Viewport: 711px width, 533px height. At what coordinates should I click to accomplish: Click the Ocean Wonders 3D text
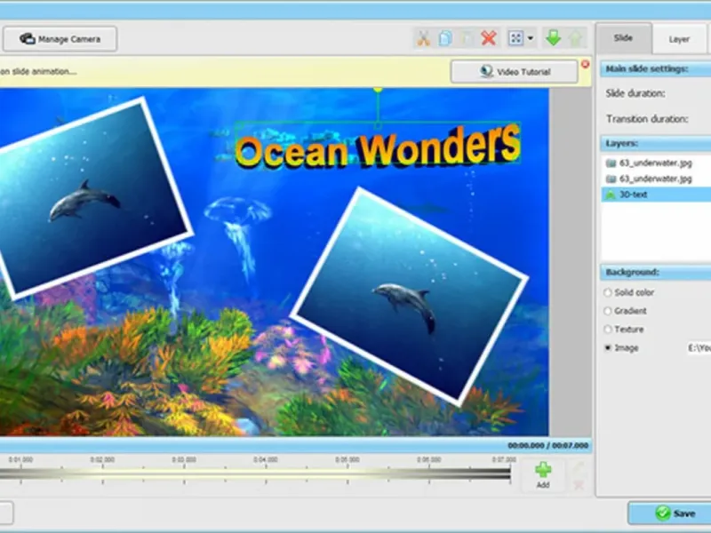tap(377, 147)
